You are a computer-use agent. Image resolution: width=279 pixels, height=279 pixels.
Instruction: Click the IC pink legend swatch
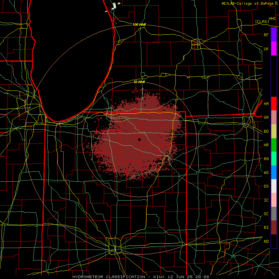[274, 200]
